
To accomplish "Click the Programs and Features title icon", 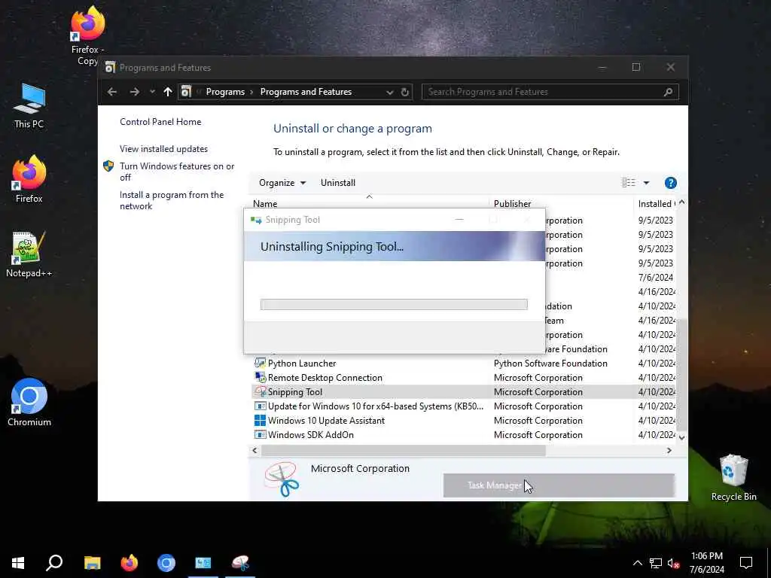I will pyautogui.click(x=110, y=67).
